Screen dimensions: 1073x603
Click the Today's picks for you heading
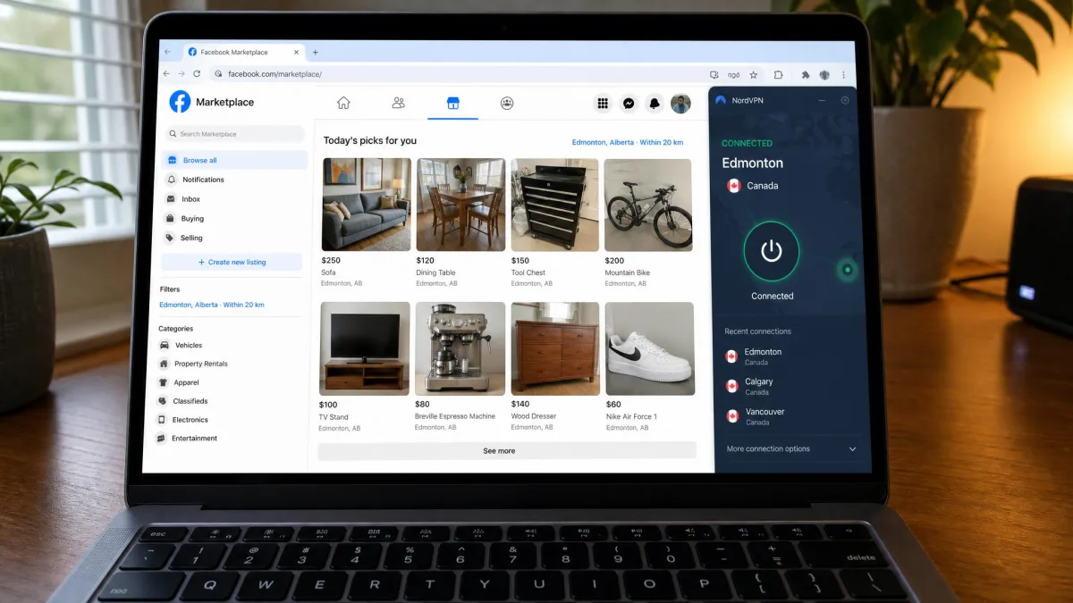pyautogui.click(x=370, y=141)
